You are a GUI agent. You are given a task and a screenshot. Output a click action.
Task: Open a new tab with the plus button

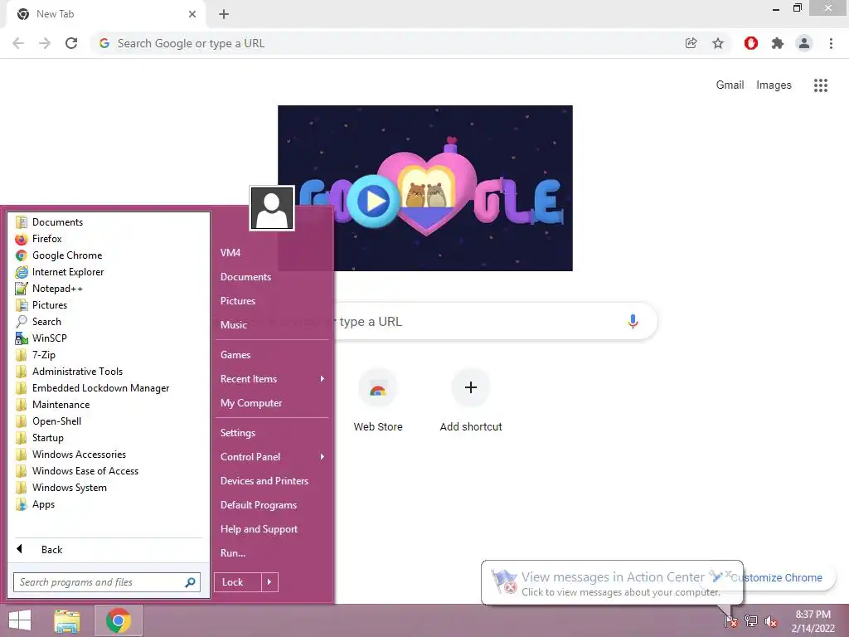click(224, 14)
